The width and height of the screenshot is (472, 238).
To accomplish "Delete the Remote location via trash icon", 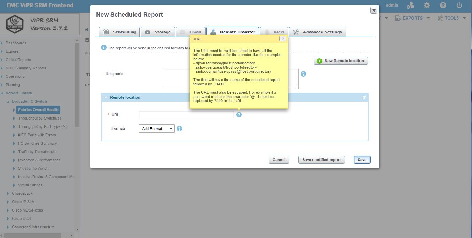I will tap(364, 98).
